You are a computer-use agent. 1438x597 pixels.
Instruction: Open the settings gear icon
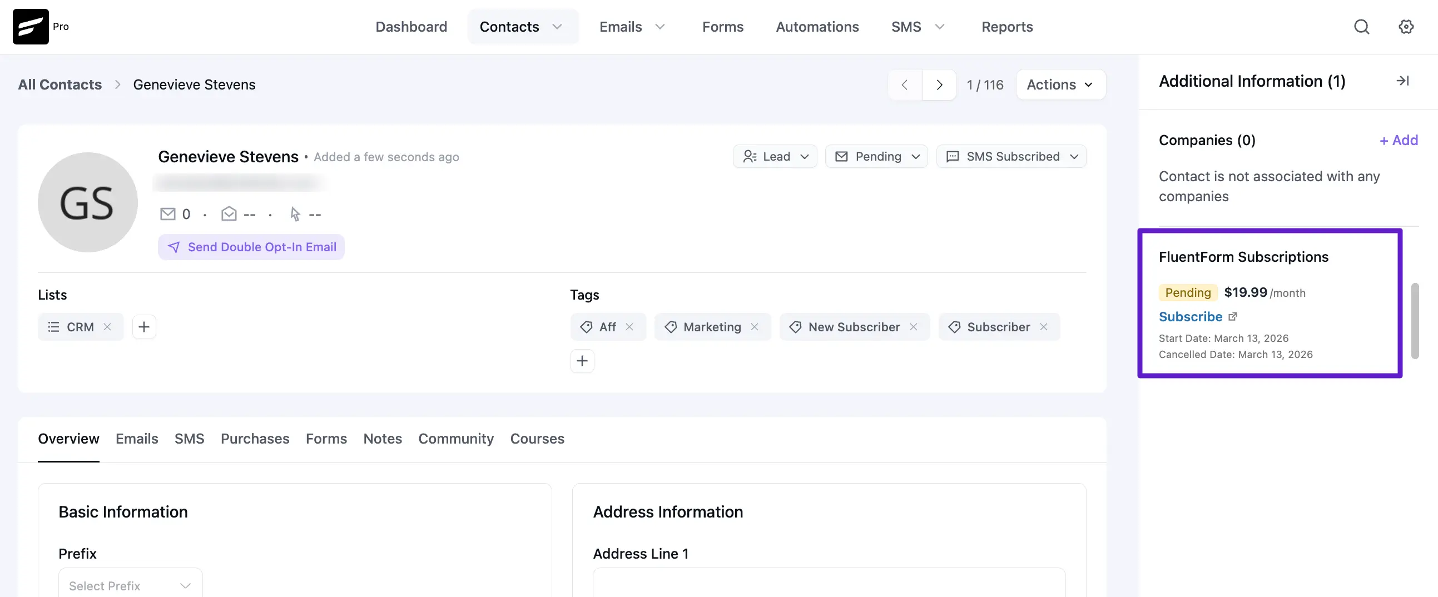(1406, 27)
